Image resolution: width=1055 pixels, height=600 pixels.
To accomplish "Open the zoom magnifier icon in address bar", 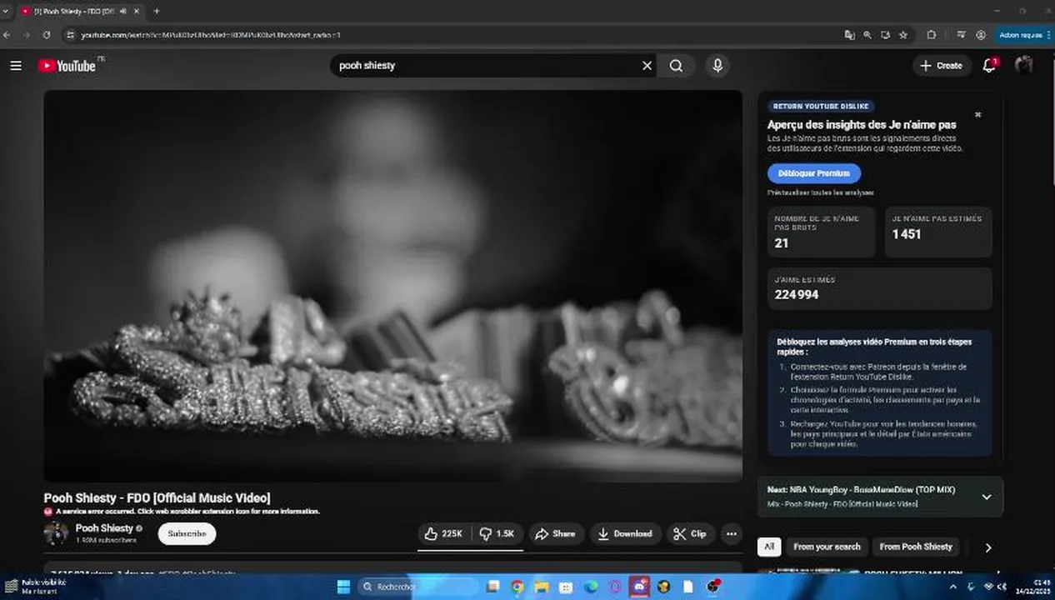I will point(867,35).
